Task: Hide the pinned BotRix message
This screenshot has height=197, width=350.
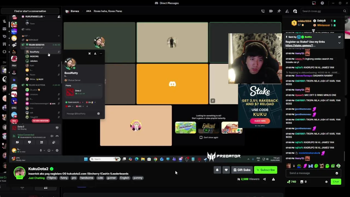Action: pos(339,37)
